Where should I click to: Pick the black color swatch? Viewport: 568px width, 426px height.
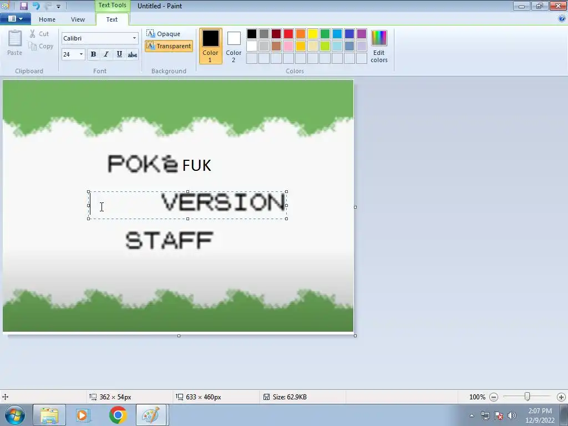[252, 34]
